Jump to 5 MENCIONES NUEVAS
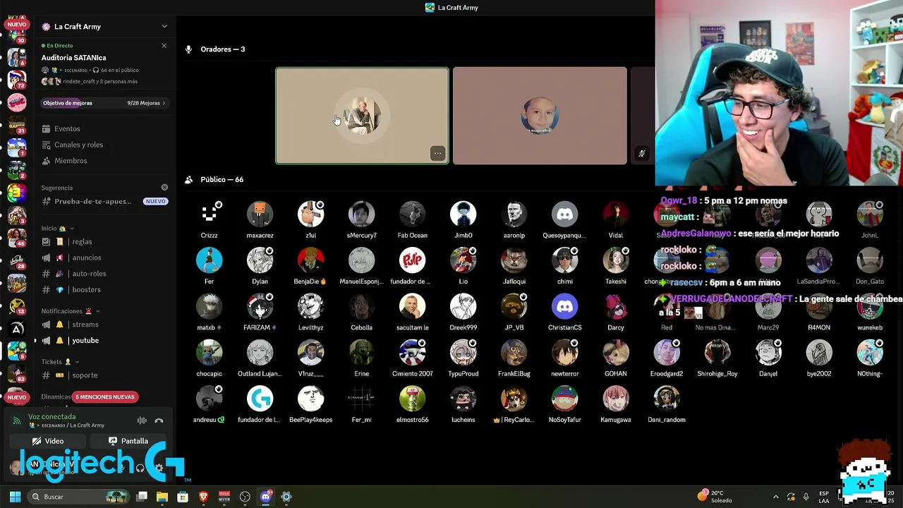903x508 pixels. 105,397
